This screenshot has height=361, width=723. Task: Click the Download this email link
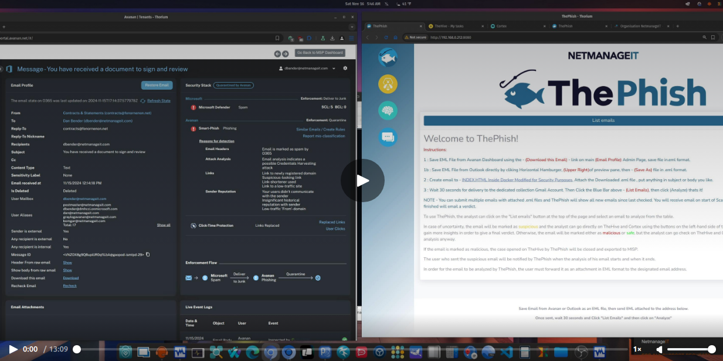click(70, 278)
